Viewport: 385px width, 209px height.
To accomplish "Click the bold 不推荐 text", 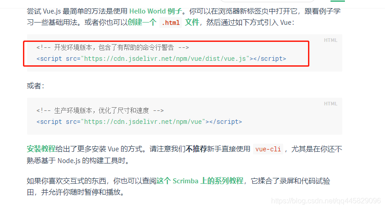I will click(x=196, y=149).
